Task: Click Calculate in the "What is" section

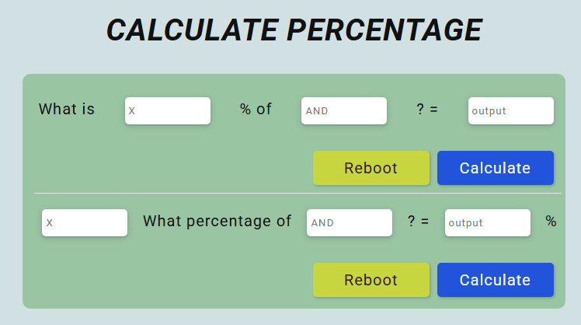Action: click(x=496, y=168)
